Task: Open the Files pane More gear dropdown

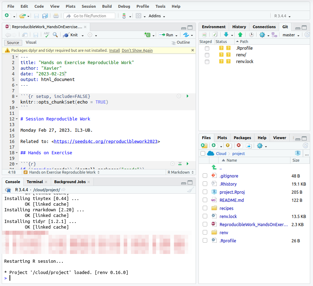Action: point(262,146)
